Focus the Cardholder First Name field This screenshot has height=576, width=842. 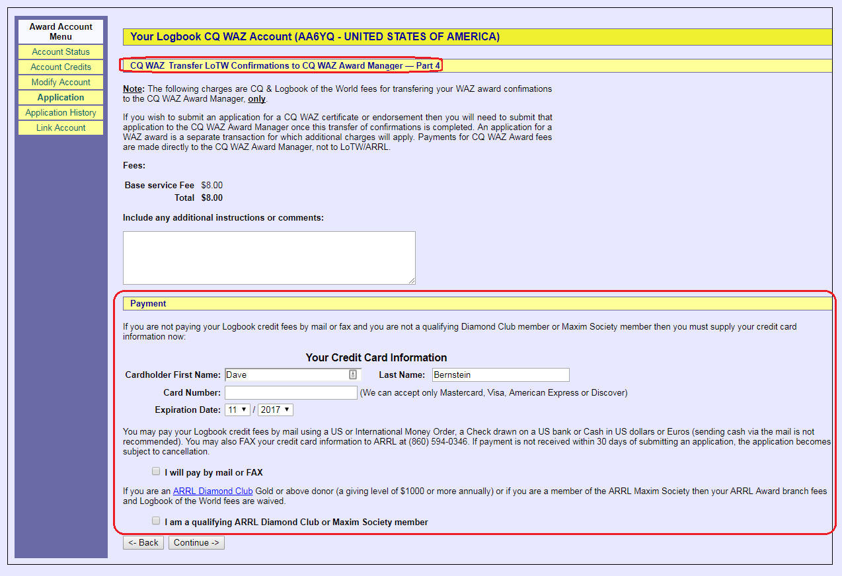pyautogui.click(x=286, y=375)
